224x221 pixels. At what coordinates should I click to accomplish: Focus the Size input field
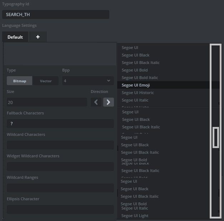(47, 102)
